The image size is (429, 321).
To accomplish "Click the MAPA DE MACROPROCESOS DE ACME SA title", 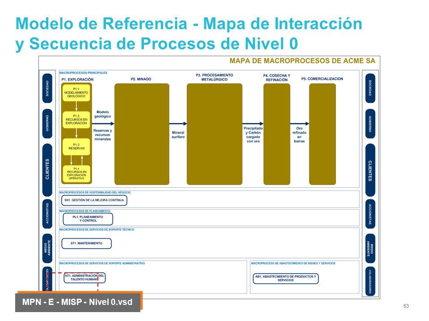I will click(303, 61).
